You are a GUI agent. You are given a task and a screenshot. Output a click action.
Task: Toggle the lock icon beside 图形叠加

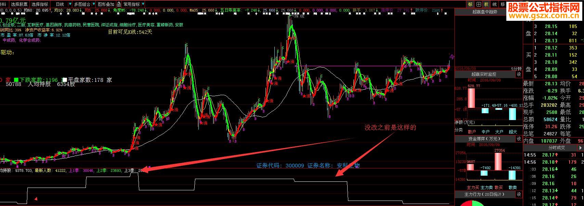click(119, 4)
